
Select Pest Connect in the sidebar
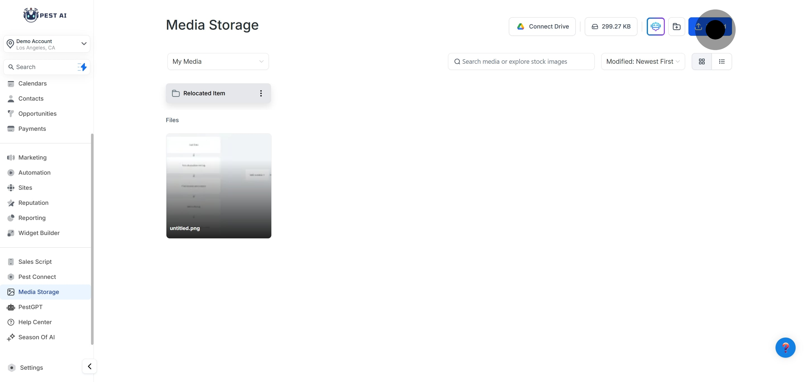pos(37,277)
